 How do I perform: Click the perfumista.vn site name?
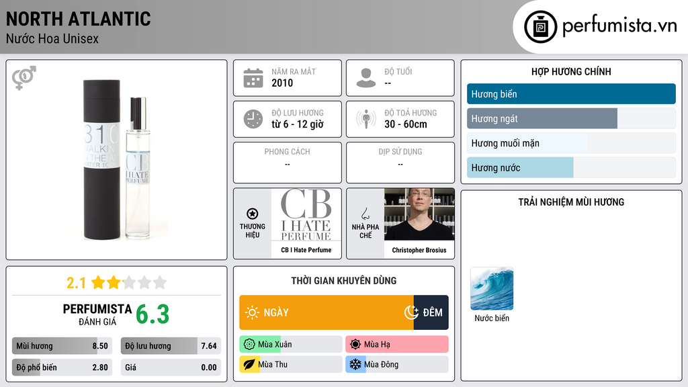coord(619,26)
